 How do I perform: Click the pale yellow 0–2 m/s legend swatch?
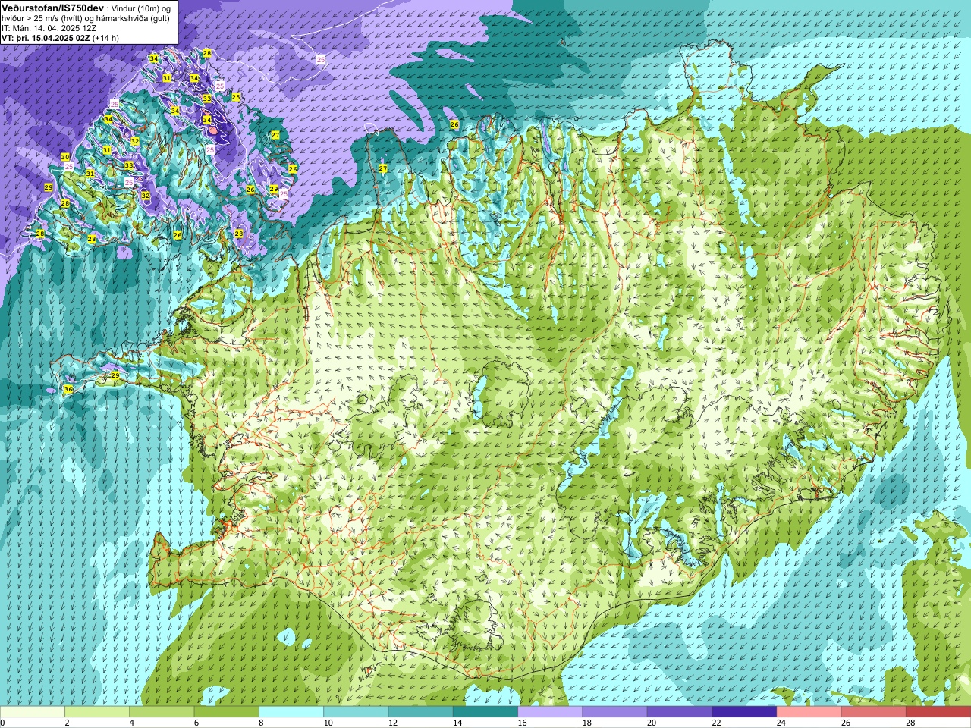point(33,712)
